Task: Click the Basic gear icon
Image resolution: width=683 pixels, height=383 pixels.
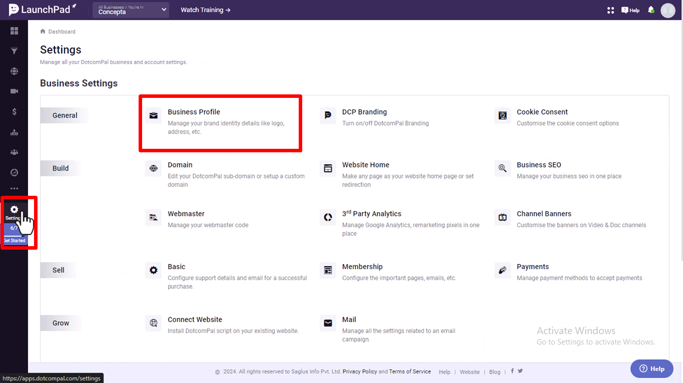Action: point(154,270)
